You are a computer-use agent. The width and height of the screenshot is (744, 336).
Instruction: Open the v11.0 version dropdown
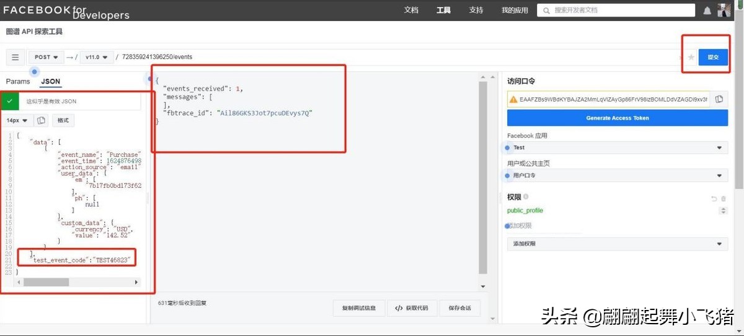[95, 57]
